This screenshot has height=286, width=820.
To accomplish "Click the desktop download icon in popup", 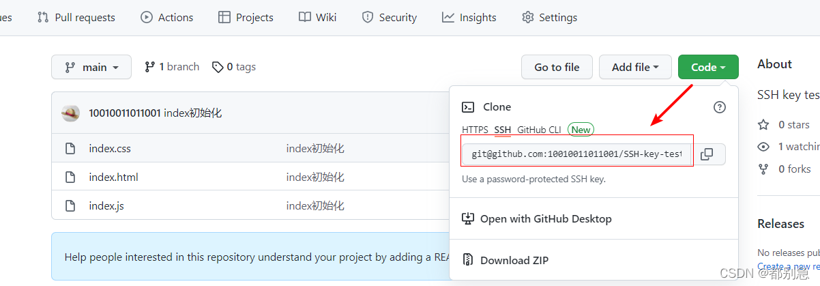I will [x=468, y=219].
